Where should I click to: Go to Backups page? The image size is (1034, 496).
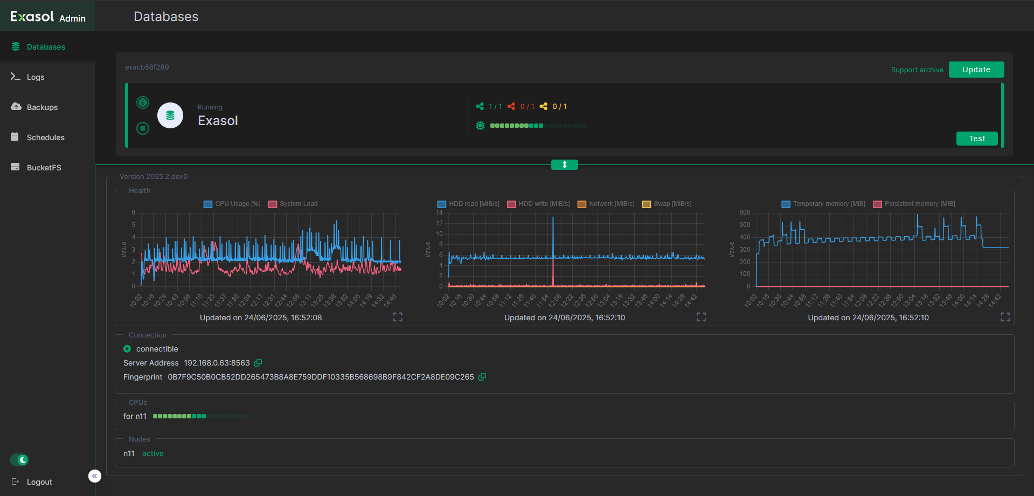47,107
